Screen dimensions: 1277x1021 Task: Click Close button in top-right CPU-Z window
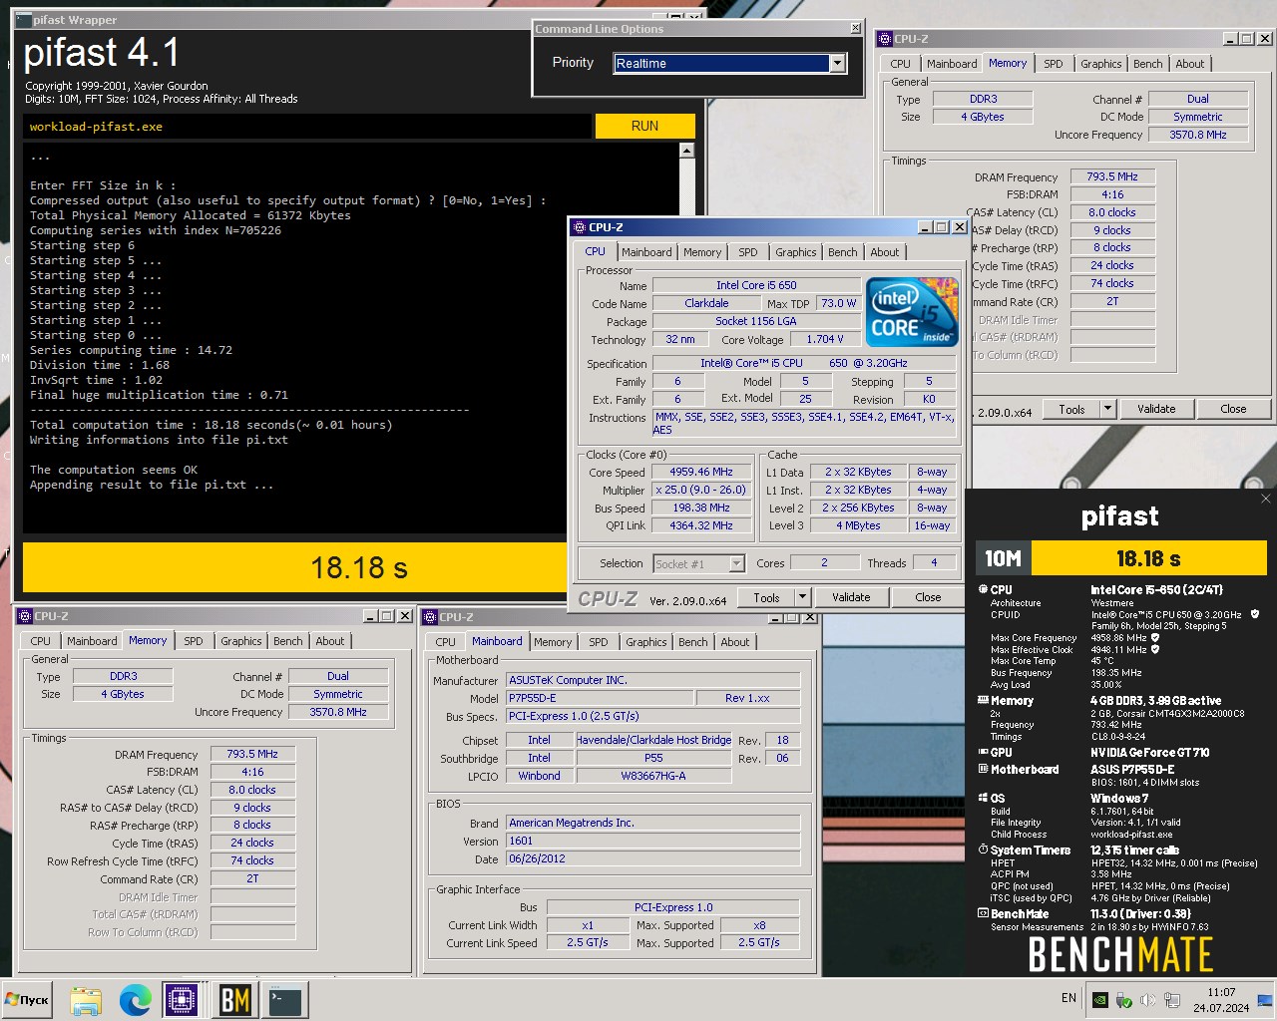[1233, 409]
